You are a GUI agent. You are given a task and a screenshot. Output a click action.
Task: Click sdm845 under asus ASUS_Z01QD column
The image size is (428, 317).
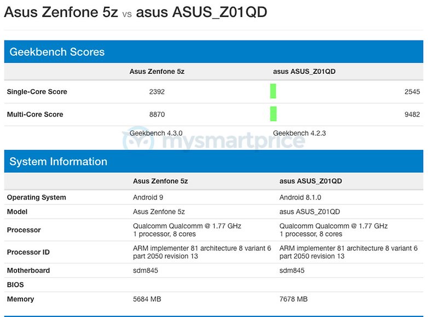[x=292, y=271]
